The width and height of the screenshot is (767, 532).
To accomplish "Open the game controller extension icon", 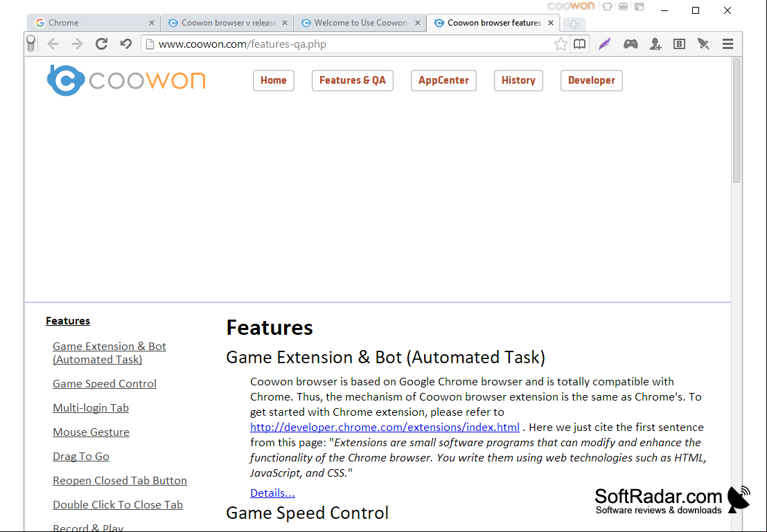I will point(631,44).
